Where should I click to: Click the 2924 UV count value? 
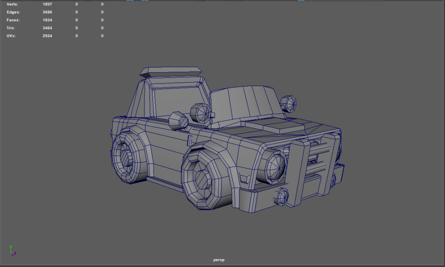click(x=47, y=36)
